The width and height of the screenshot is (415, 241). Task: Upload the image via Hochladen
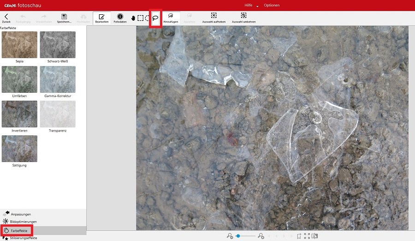[83, 18]
